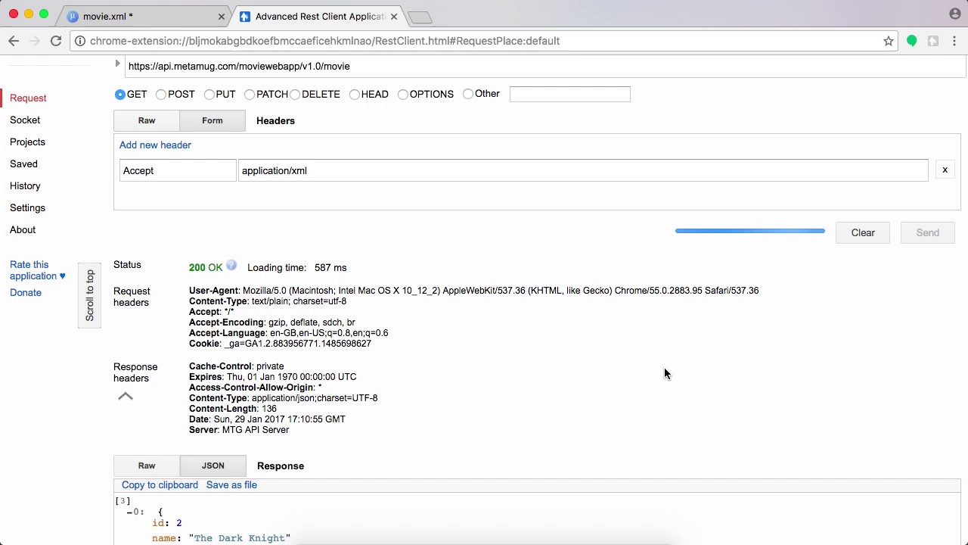This screenshot has height=545, width=968.
Task: Click the Send button
Action: [928, 232]
